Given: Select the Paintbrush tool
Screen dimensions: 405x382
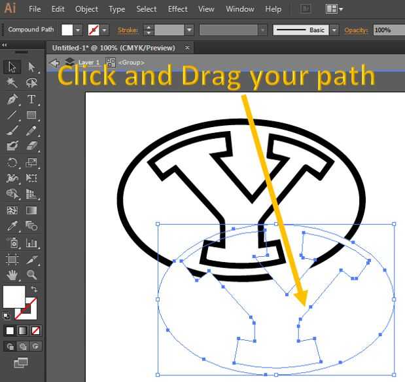Looking at the screenshot, I should (x=12, y=130).
